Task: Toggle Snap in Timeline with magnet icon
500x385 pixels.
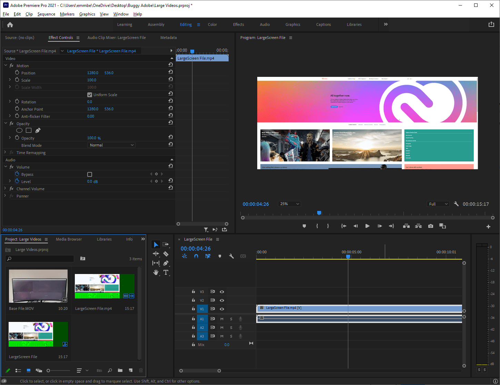Action: (x=196, y=256)
